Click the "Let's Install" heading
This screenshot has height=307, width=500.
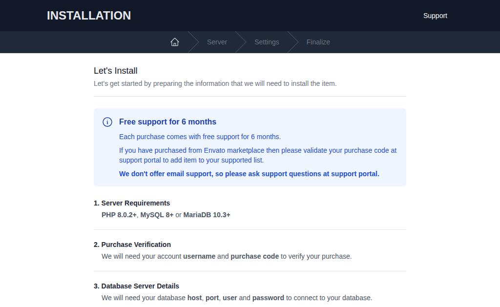pyautogui.click(x=116, y=71)
